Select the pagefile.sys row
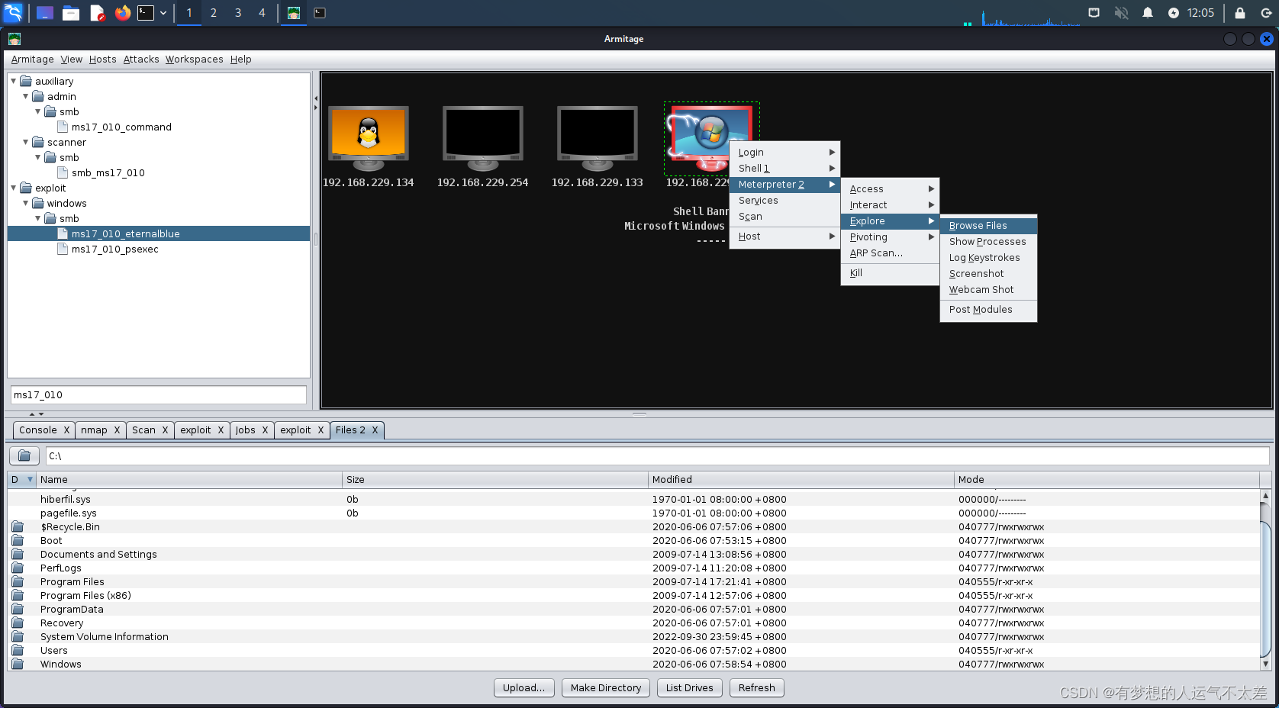Image resolution: width=1279 pixels, height=708 pixels. coord(633,513)
